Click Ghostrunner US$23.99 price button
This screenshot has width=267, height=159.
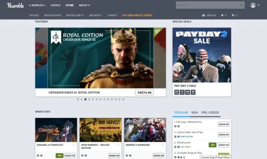[224, 145]
